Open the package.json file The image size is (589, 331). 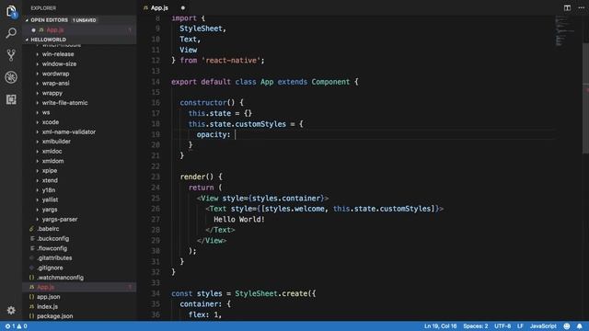click(55, 316)
